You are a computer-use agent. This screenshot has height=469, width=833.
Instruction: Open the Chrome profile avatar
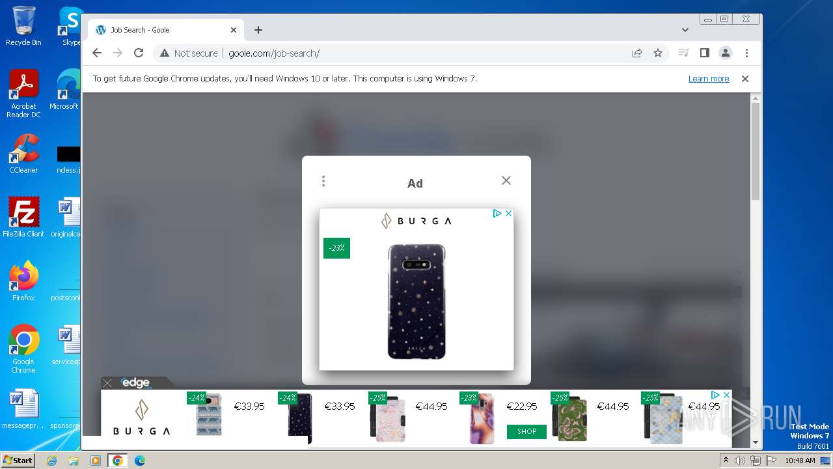[726, 53]
